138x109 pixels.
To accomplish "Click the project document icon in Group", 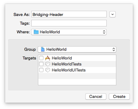I will pos(43,49).
